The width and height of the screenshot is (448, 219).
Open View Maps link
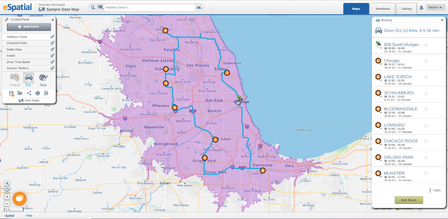pos(29,101)
